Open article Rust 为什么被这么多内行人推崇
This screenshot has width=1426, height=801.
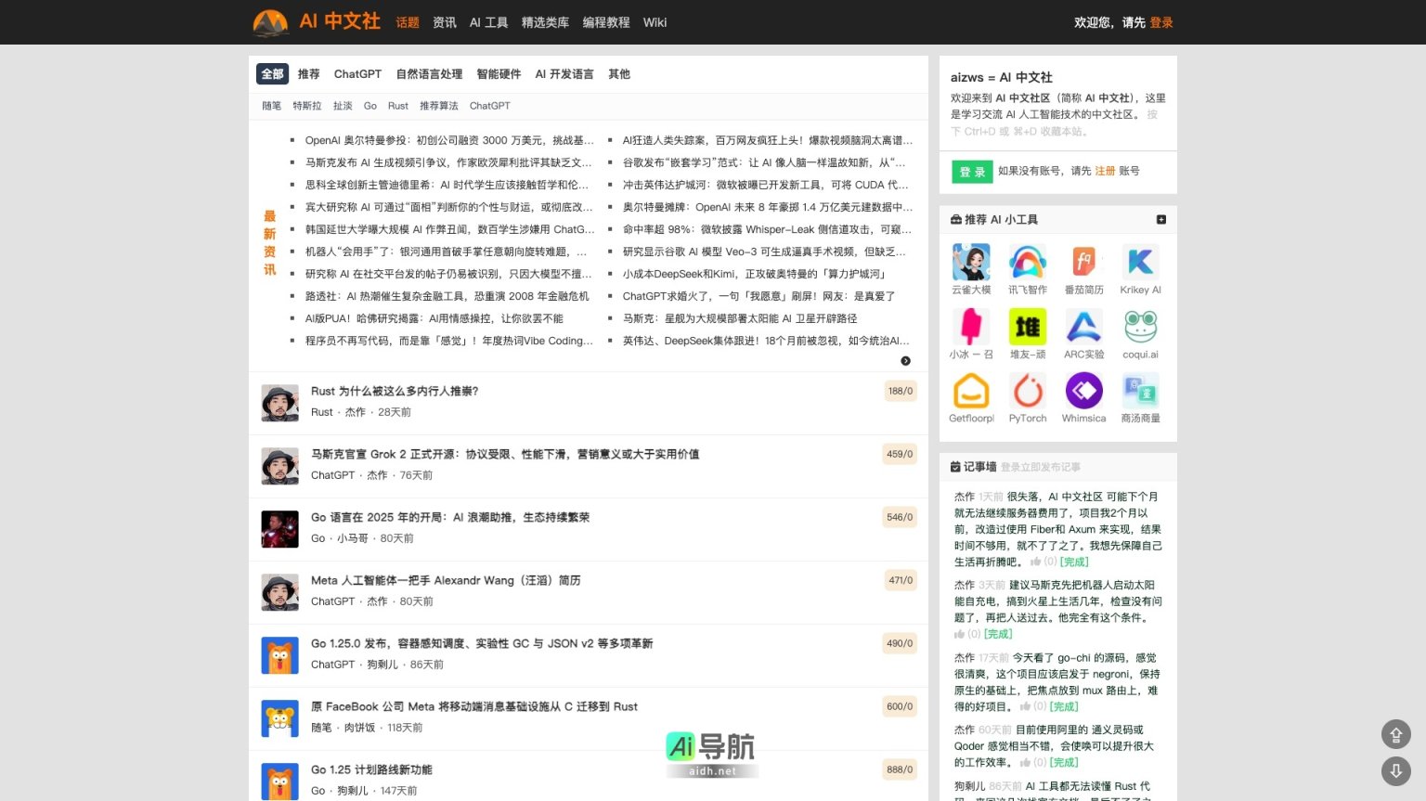pyautogui.click(x=394, y=391)
